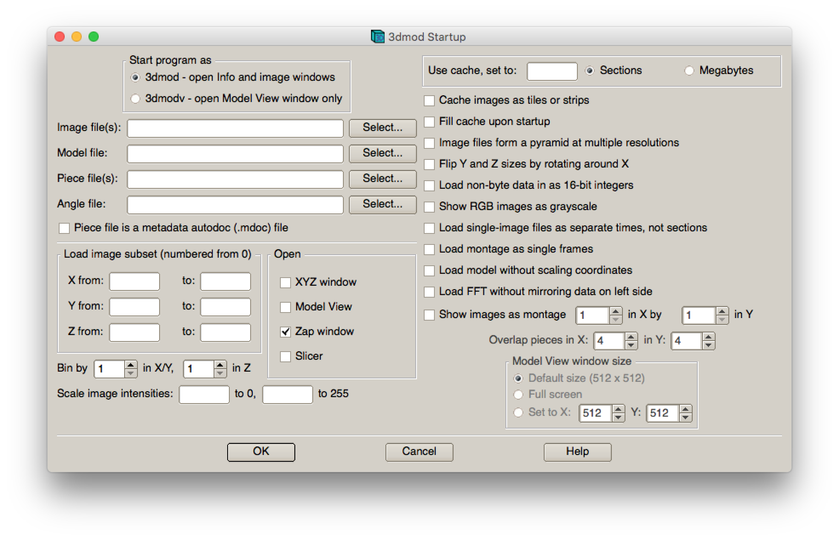
Task: Click the green zoom window button
Action: click(x=94, y=37)
